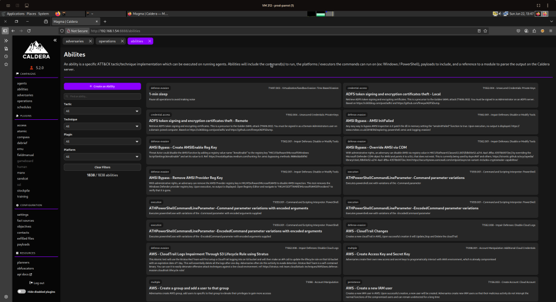The height and width of the screenshot is (302, 556).
Task: Open the AWS - CloudTrail Changes ability
Action: (x=440, y=230)
